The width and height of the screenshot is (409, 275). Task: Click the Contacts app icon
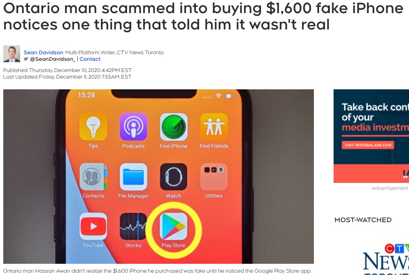pos(93,177)
